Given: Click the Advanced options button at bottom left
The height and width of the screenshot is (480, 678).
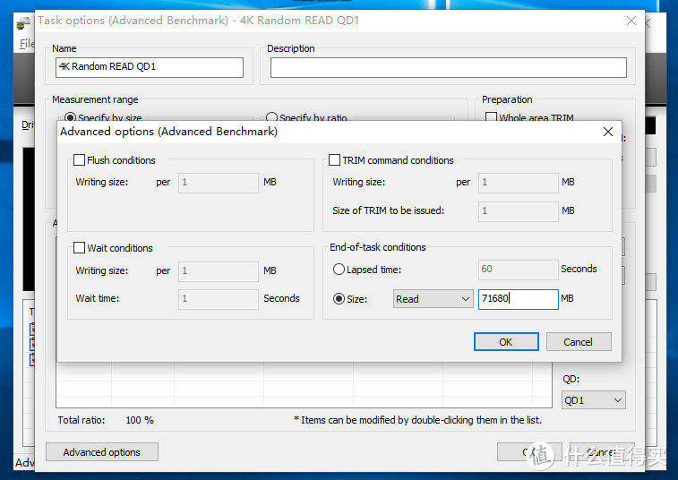Looking at the screenshot, I should [x=102, y=452].
